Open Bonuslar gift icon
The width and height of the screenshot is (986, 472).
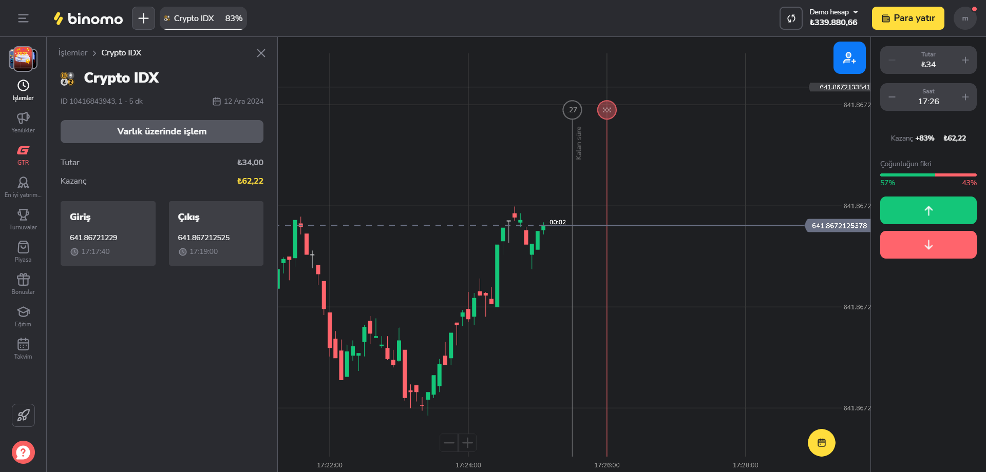click(23, 284)
